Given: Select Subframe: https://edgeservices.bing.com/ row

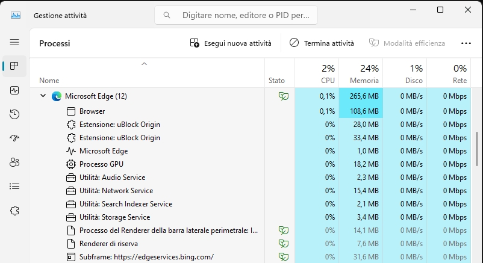Looking at the screenshot, I should point(250,257).
